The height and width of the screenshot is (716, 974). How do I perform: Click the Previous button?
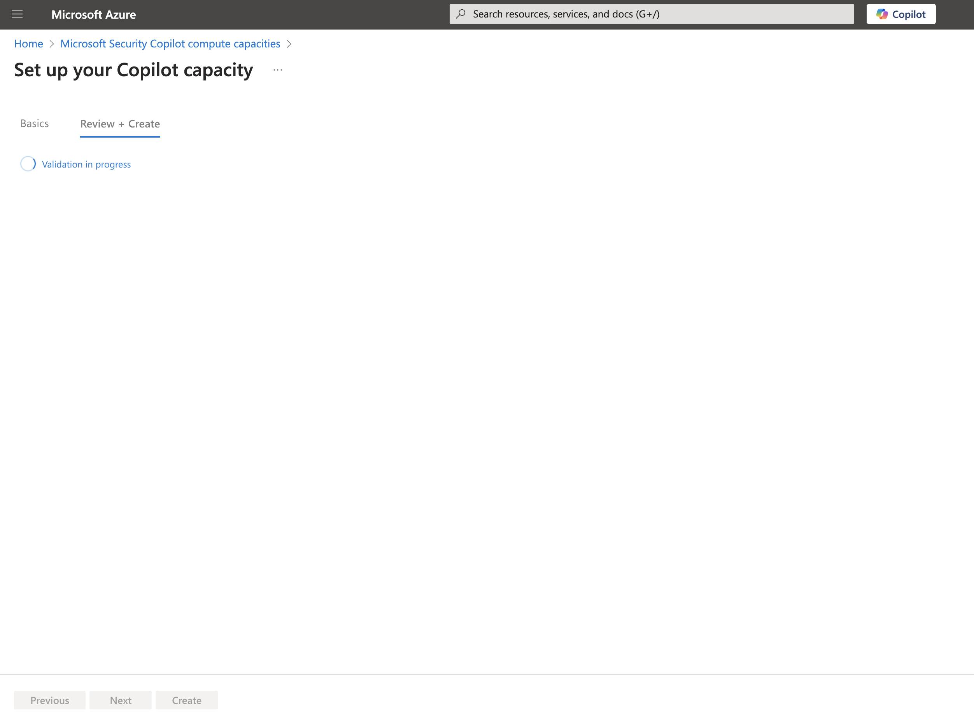point(49,699)
